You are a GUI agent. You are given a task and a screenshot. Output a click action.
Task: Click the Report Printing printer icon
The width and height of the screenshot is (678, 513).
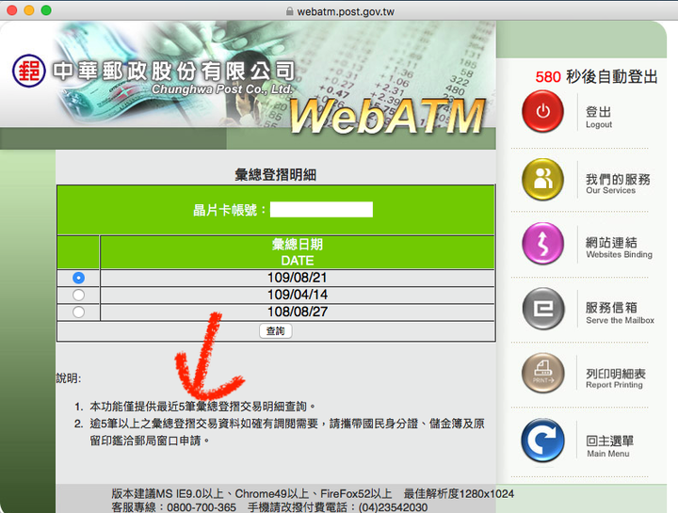543,374
